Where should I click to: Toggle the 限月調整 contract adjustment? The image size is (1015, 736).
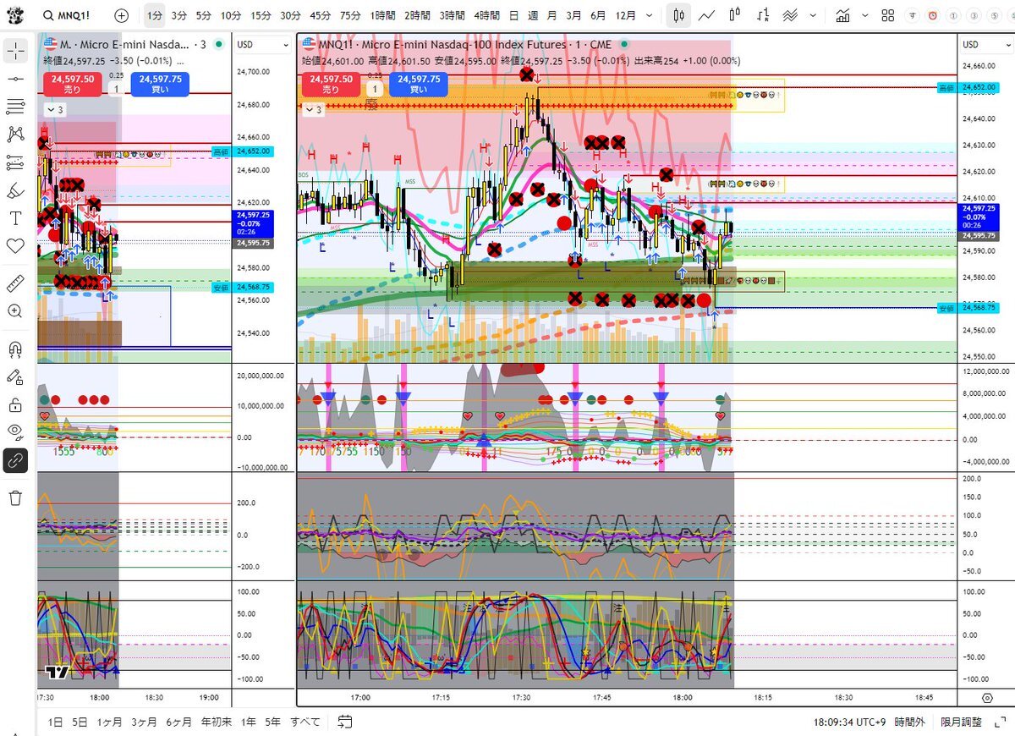[962, 722]
